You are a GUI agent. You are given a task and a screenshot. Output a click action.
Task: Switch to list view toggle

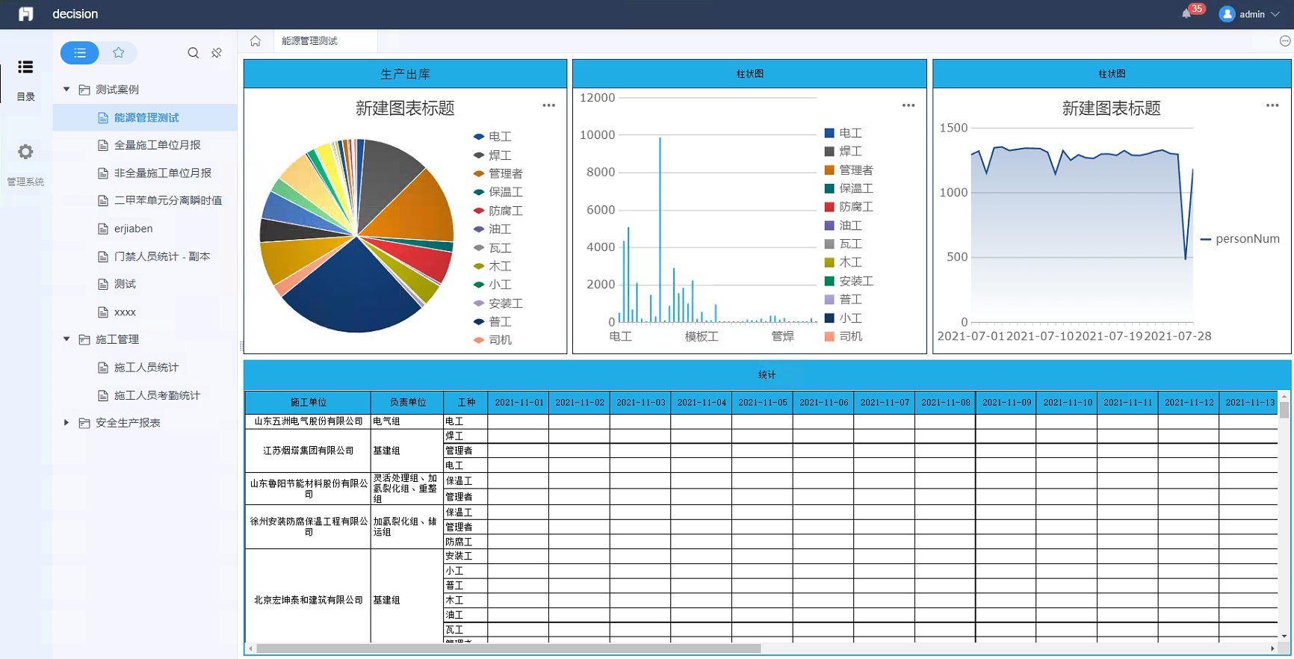tap(80, 53)
